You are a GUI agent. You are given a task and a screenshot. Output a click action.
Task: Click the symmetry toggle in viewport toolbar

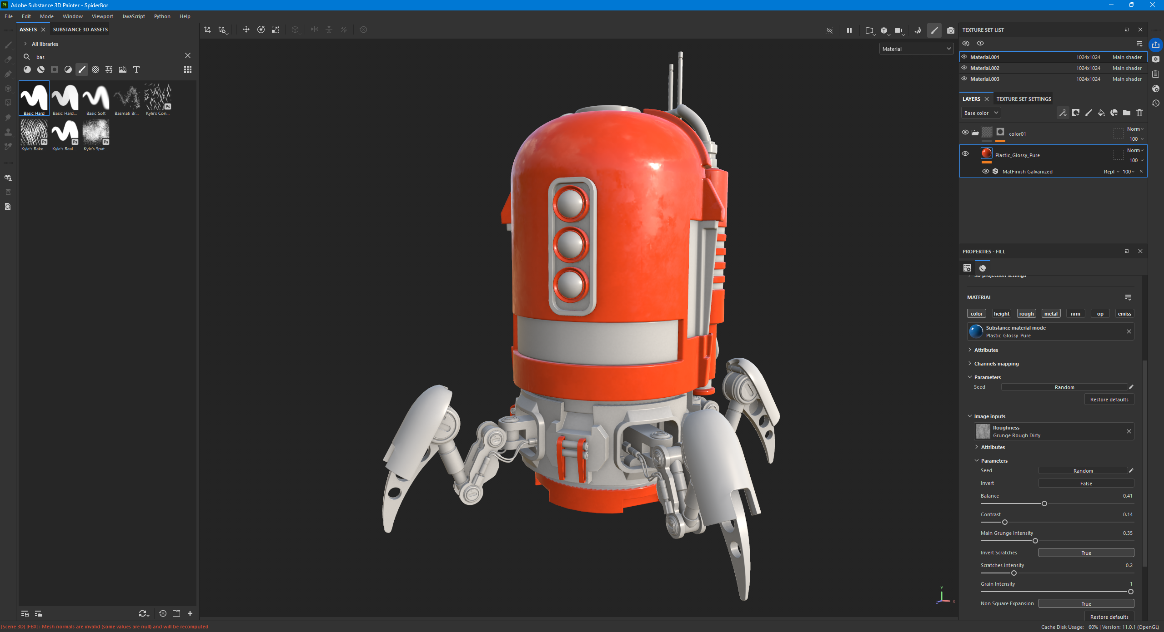[x=314, y=30]
